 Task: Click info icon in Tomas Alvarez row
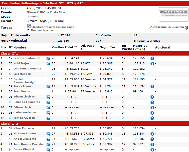click(x=152, y=118)
